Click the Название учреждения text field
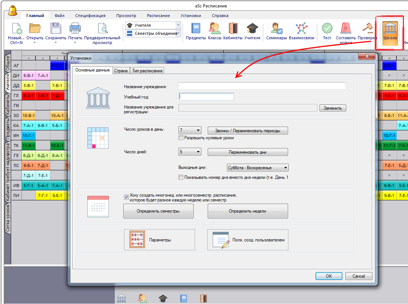This screenshot has height=304, width=408. click(262, 86)
